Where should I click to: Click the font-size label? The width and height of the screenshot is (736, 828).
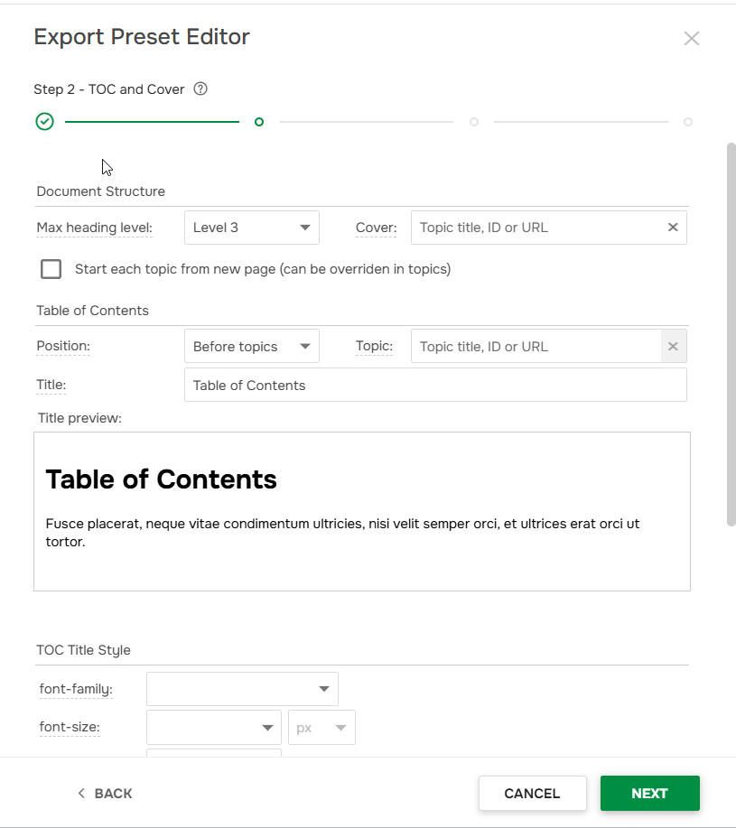click(70, 727)
